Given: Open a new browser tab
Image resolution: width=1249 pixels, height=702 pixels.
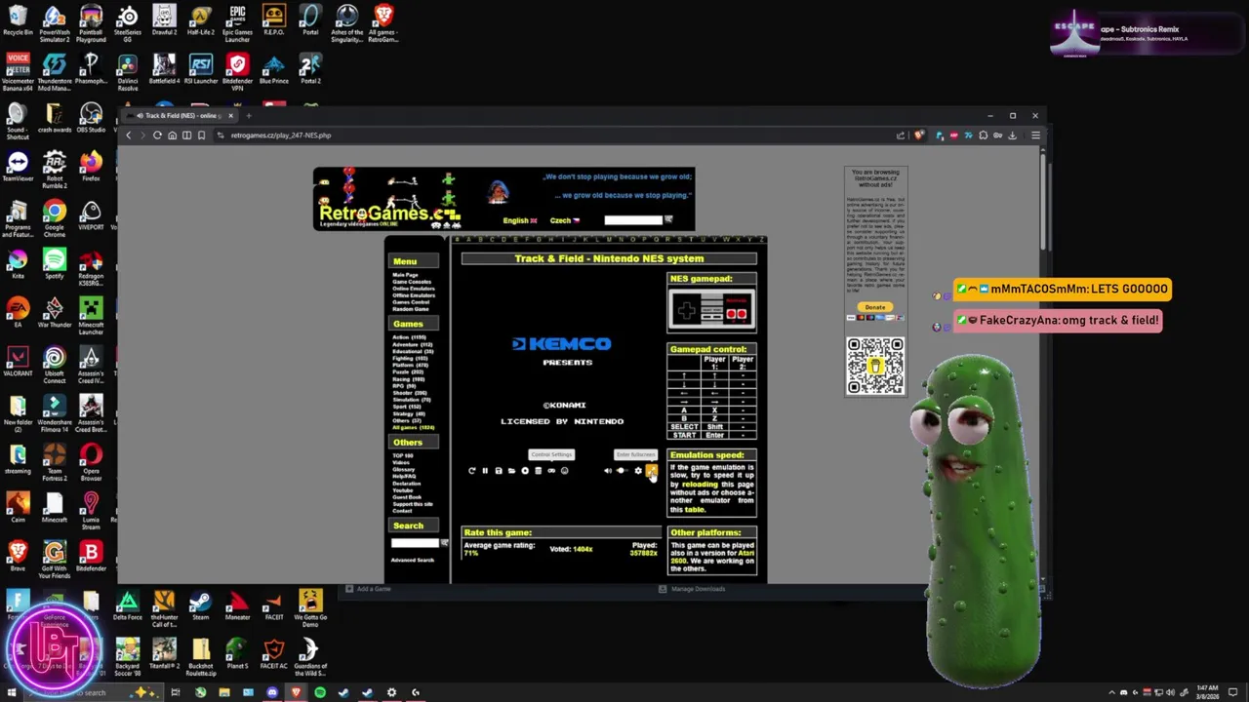Looking at the screenshot, I should tap(248, 116).
